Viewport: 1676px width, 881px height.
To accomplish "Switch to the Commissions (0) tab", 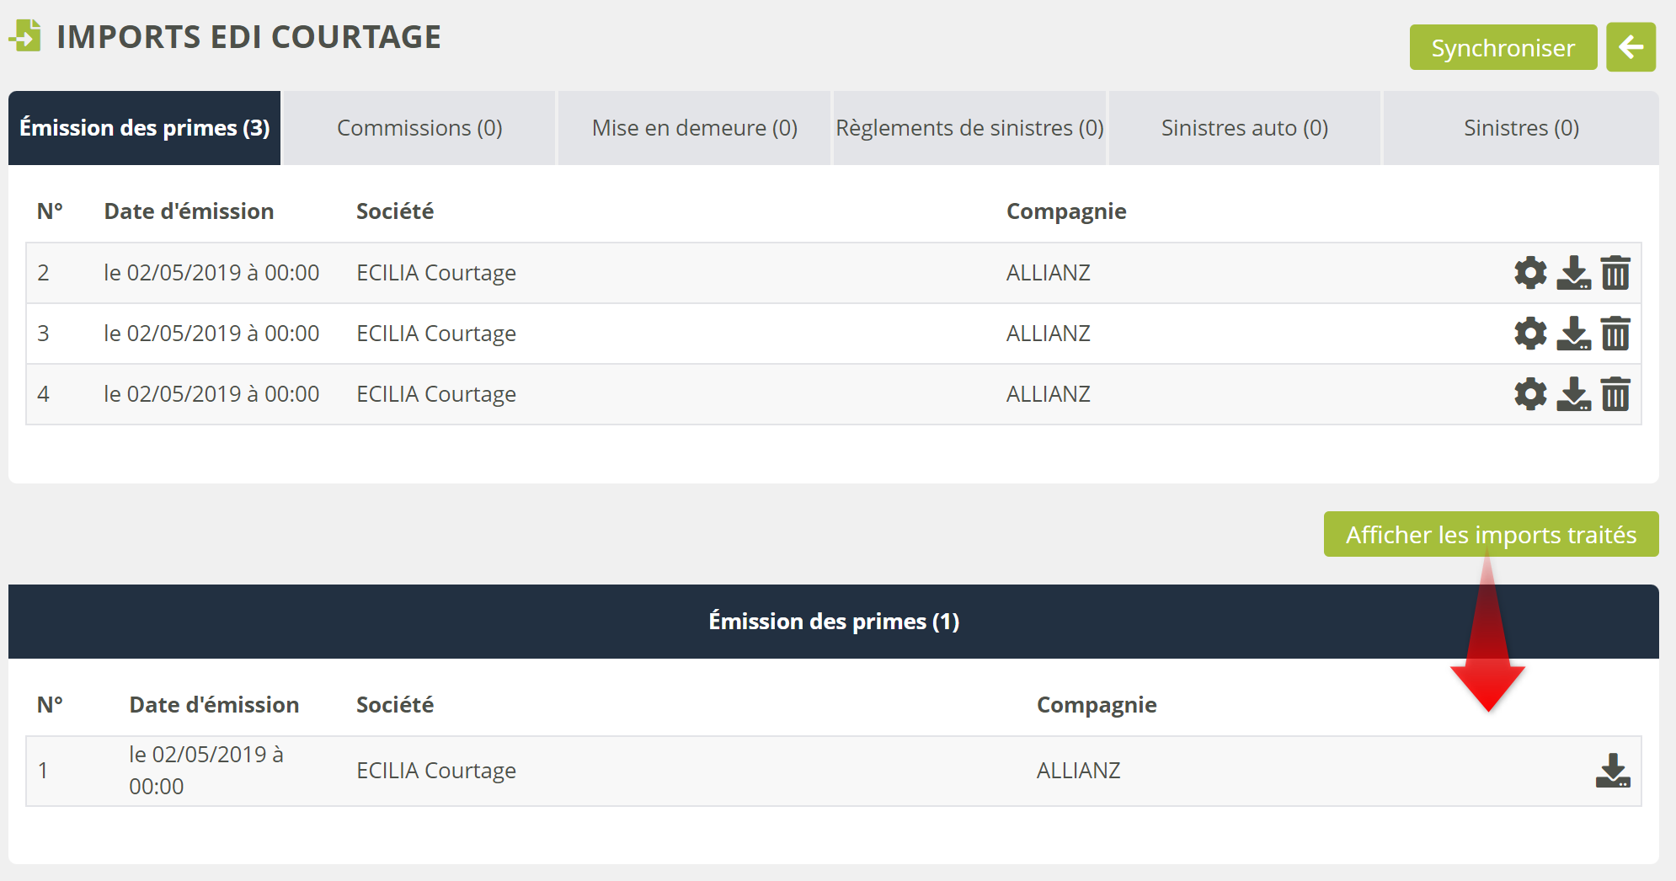I will click(419, 128).
